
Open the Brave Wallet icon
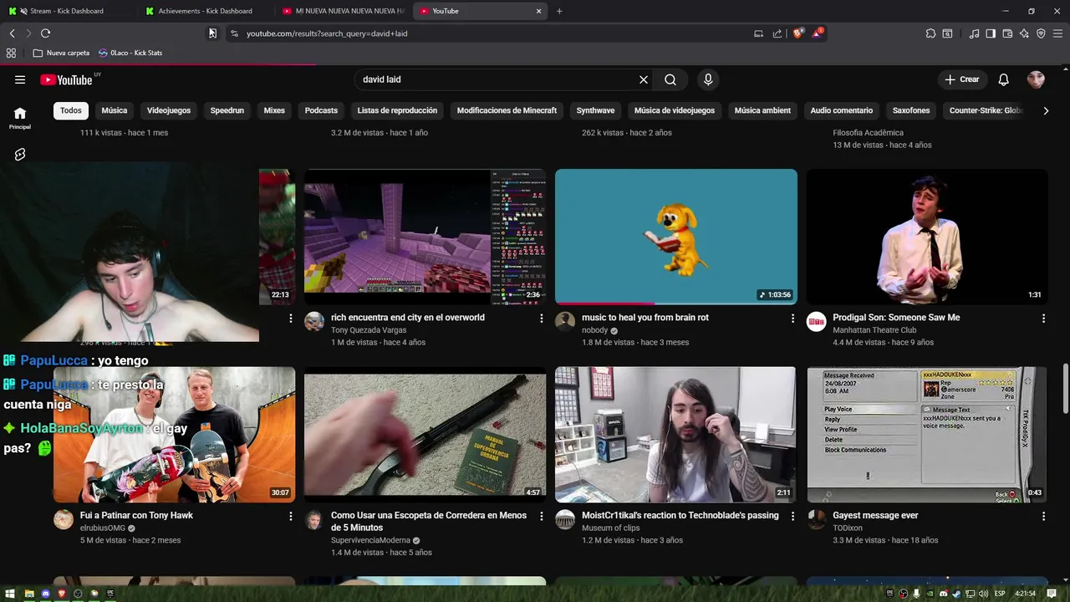[x=1007, y=33]
